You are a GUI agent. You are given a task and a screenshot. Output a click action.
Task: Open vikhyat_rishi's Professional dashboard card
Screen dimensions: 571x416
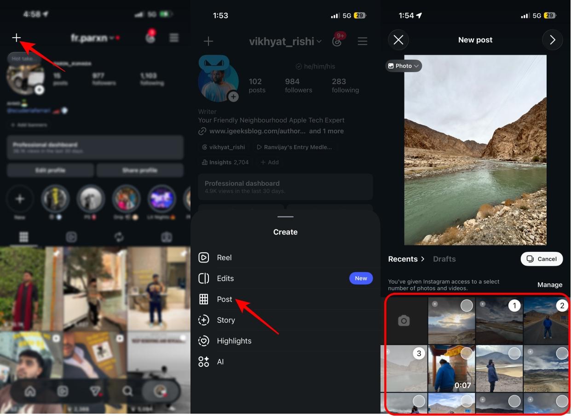tap(285, 187)
